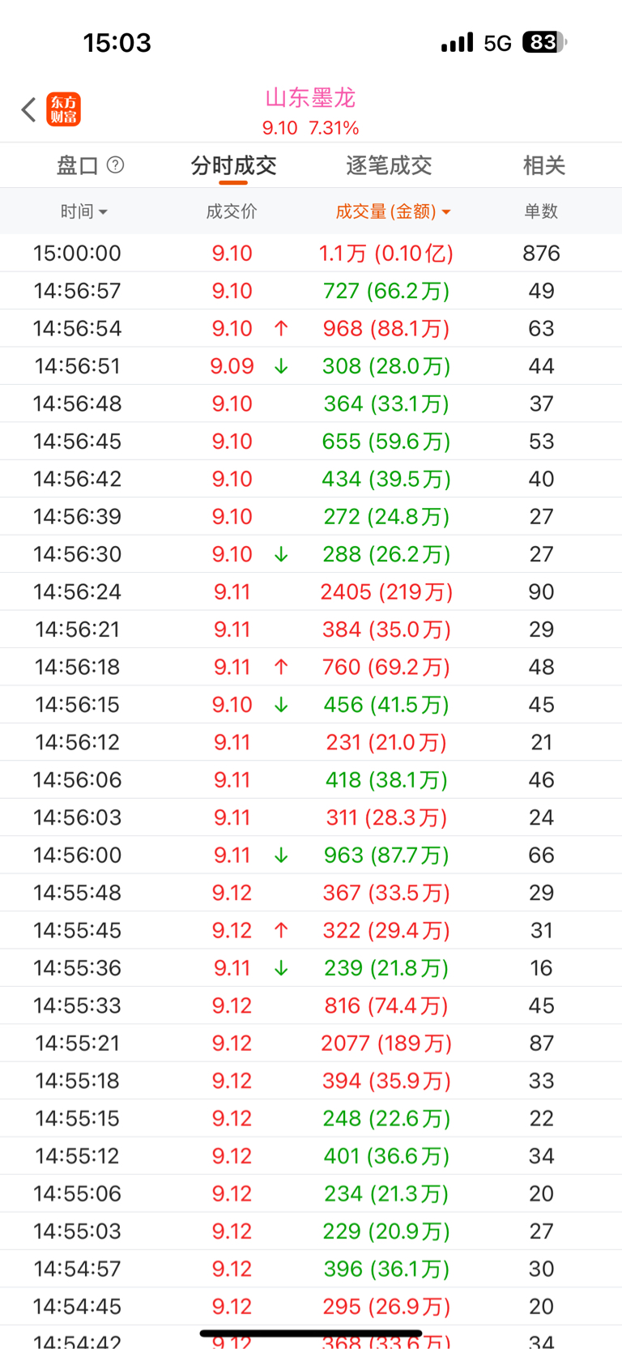The height and width of the screenshot is (1349, 622).
Task: Select the 14:56:24 row with volume 2405
Action: (311, 591)
